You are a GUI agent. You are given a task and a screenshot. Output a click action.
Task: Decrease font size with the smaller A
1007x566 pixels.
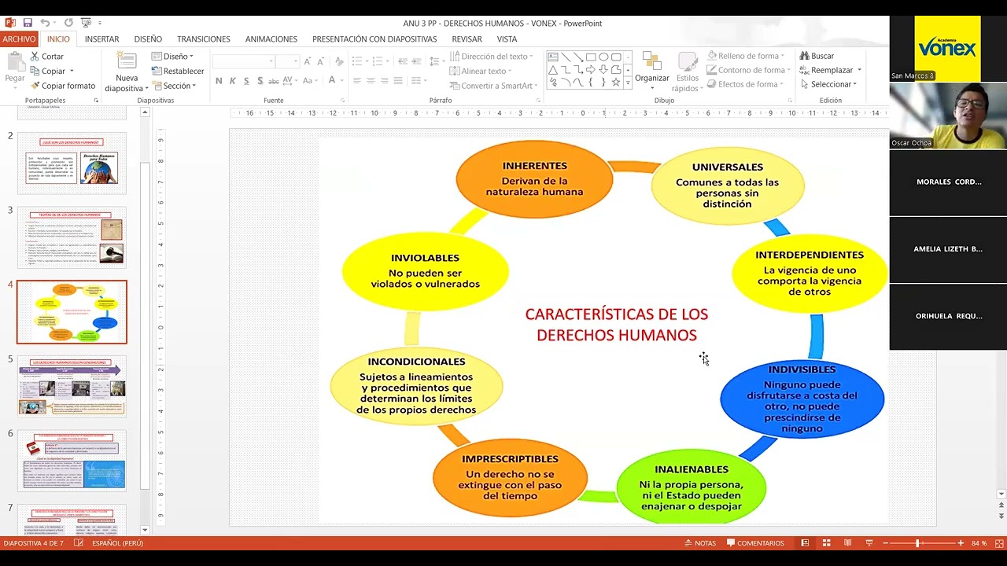click(x=322, y=61)
